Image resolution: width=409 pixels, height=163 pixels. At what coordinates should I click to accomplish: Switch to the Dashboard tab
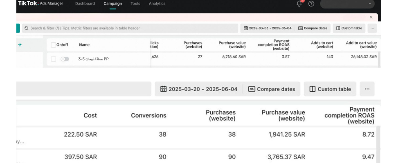pyautogui.click(x=85, y=4)
